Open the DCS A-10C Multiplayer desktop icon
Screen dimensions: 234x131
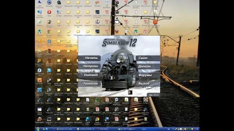(x=39, y=92)
